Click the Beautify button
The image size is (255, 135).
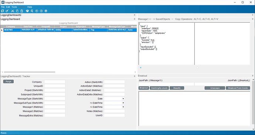pos(177,88)
